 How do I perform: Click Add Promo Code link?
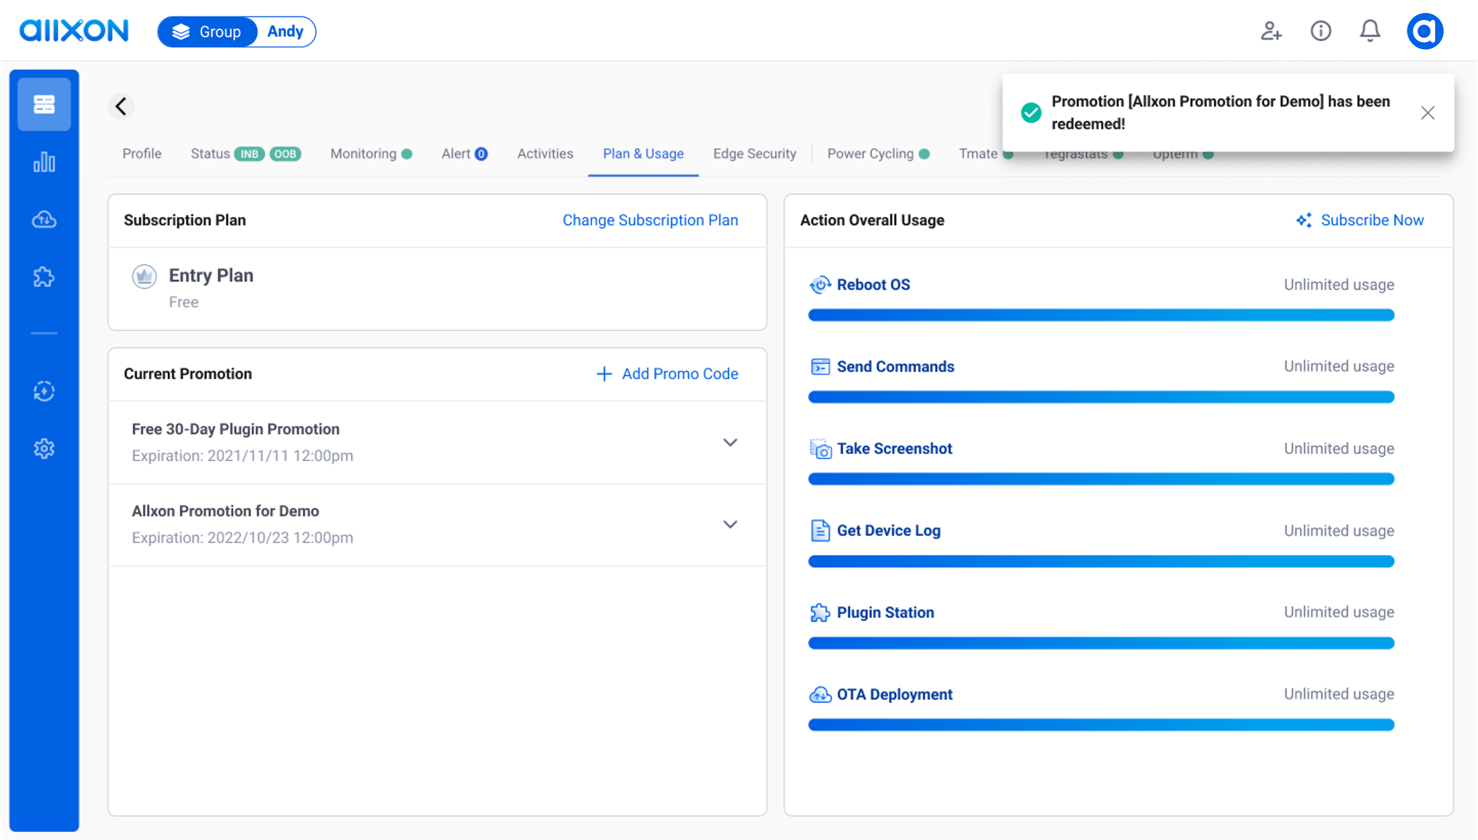680,374
